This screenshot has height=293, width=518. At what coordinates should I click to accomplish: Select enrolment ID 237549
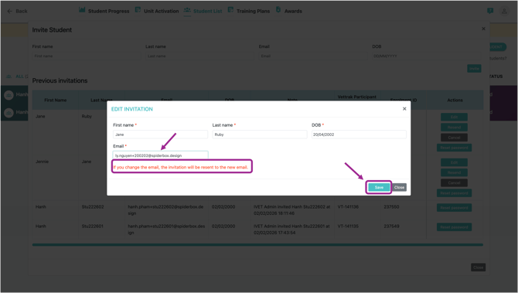tap(391, 227)
